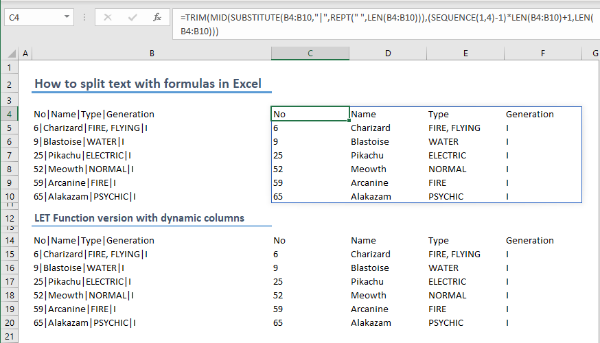Screen dimensions: 600x343
Task: Click cell '65|Alakazam|PSYCHIC|I' in row 20
Action: [x=84, y=322]
